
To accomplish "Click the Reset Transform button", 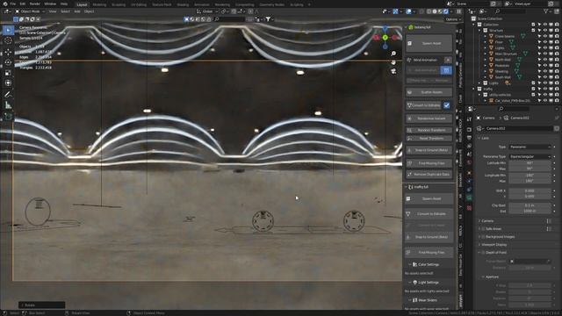I will click(x=429, y=139).
